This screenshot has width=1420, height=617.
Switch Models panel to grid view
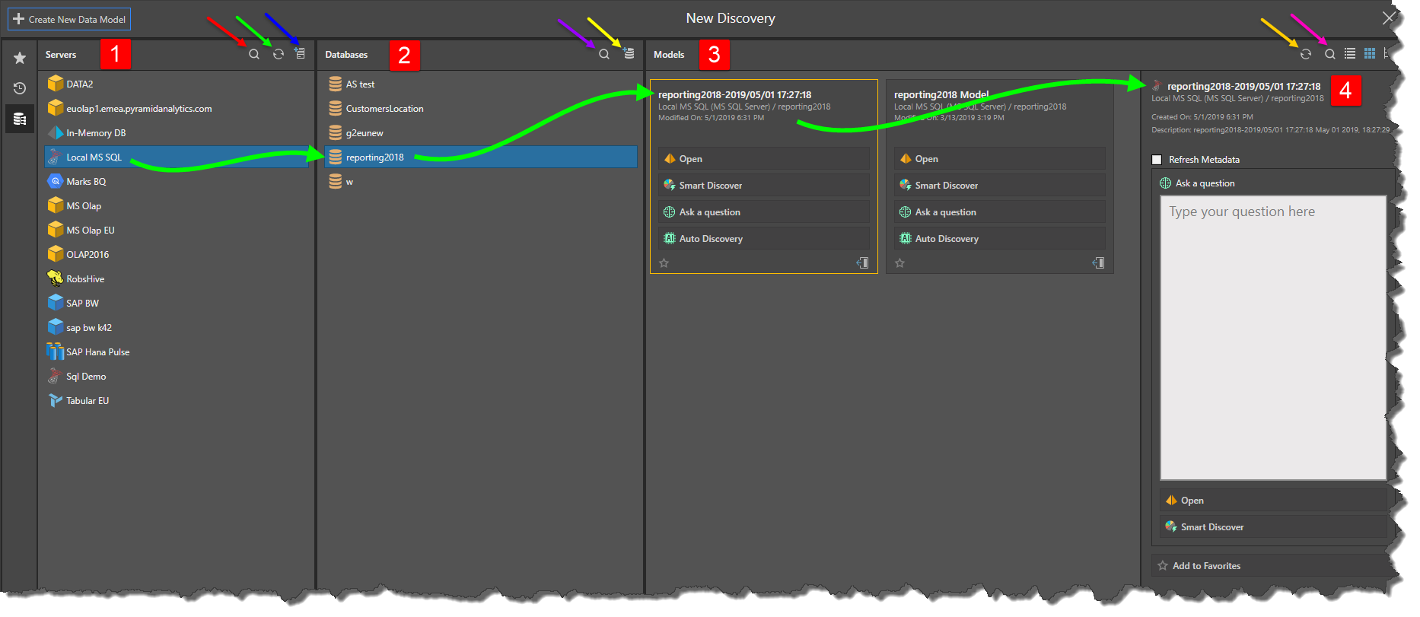coord(1370,54)
